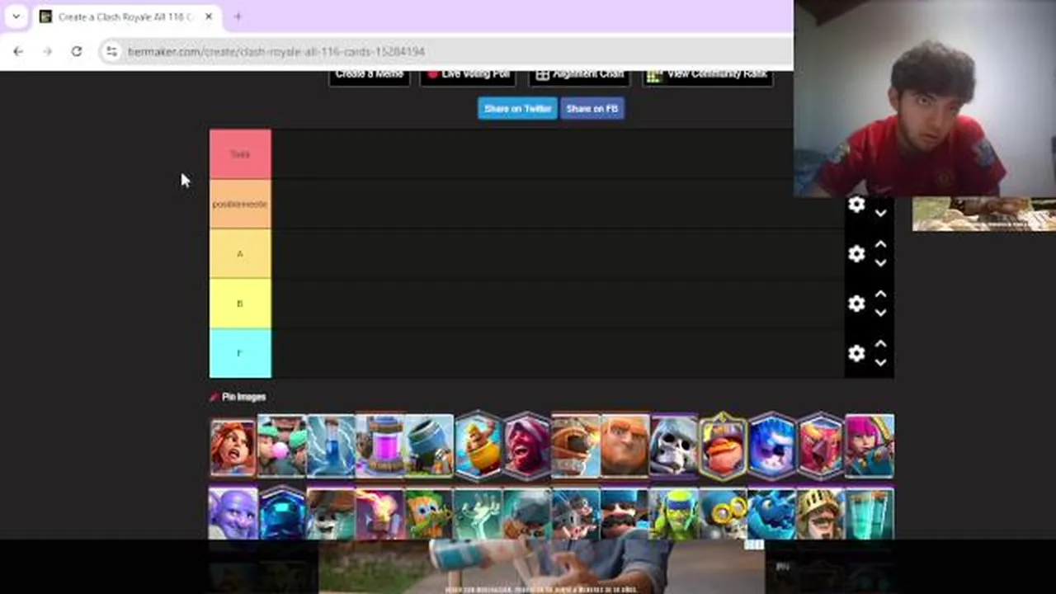
Task: Go back in browser history
Action: pyautogui.click(x=18, y=51)
